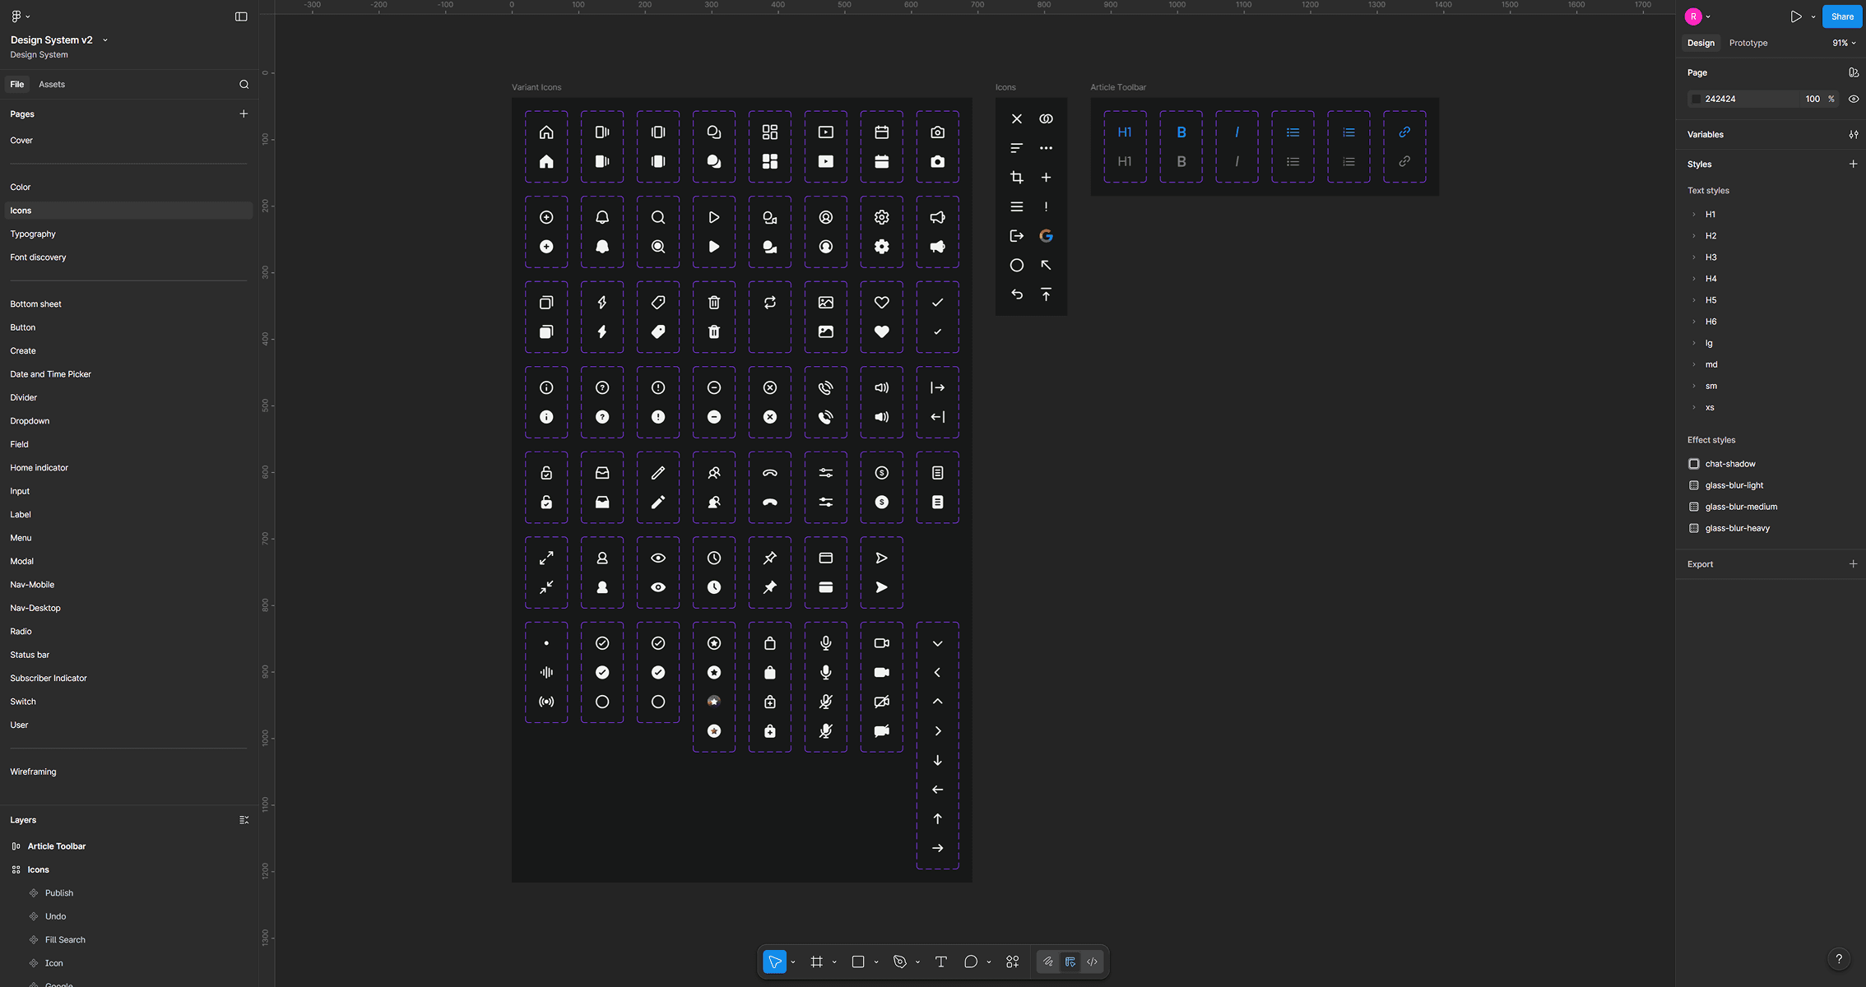The width and height of the screenshot is (1866, 987).
Task: Search files using the magnifier icon
Action: (x=244, y=84)
